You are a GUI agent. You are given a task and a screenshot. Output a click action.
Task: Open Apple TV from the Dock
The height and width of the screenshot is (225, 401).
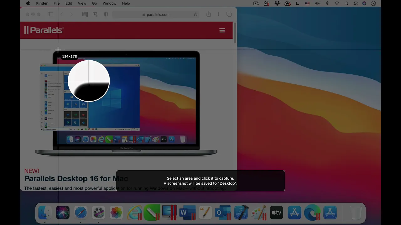(x=276, y=213)
